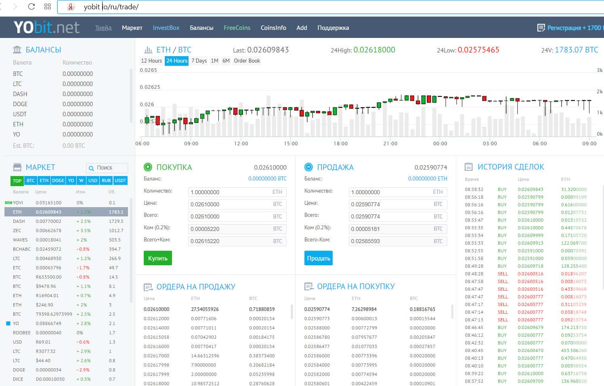The height and width of the screenshot is (386, 604).
Task: Click the YObit.net logo
Action: [46, 27]
